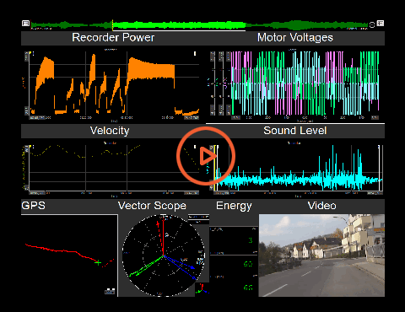Click the small 3-axis icon below Vector Scope
The image size is (405, 312).
pos(202,289)
